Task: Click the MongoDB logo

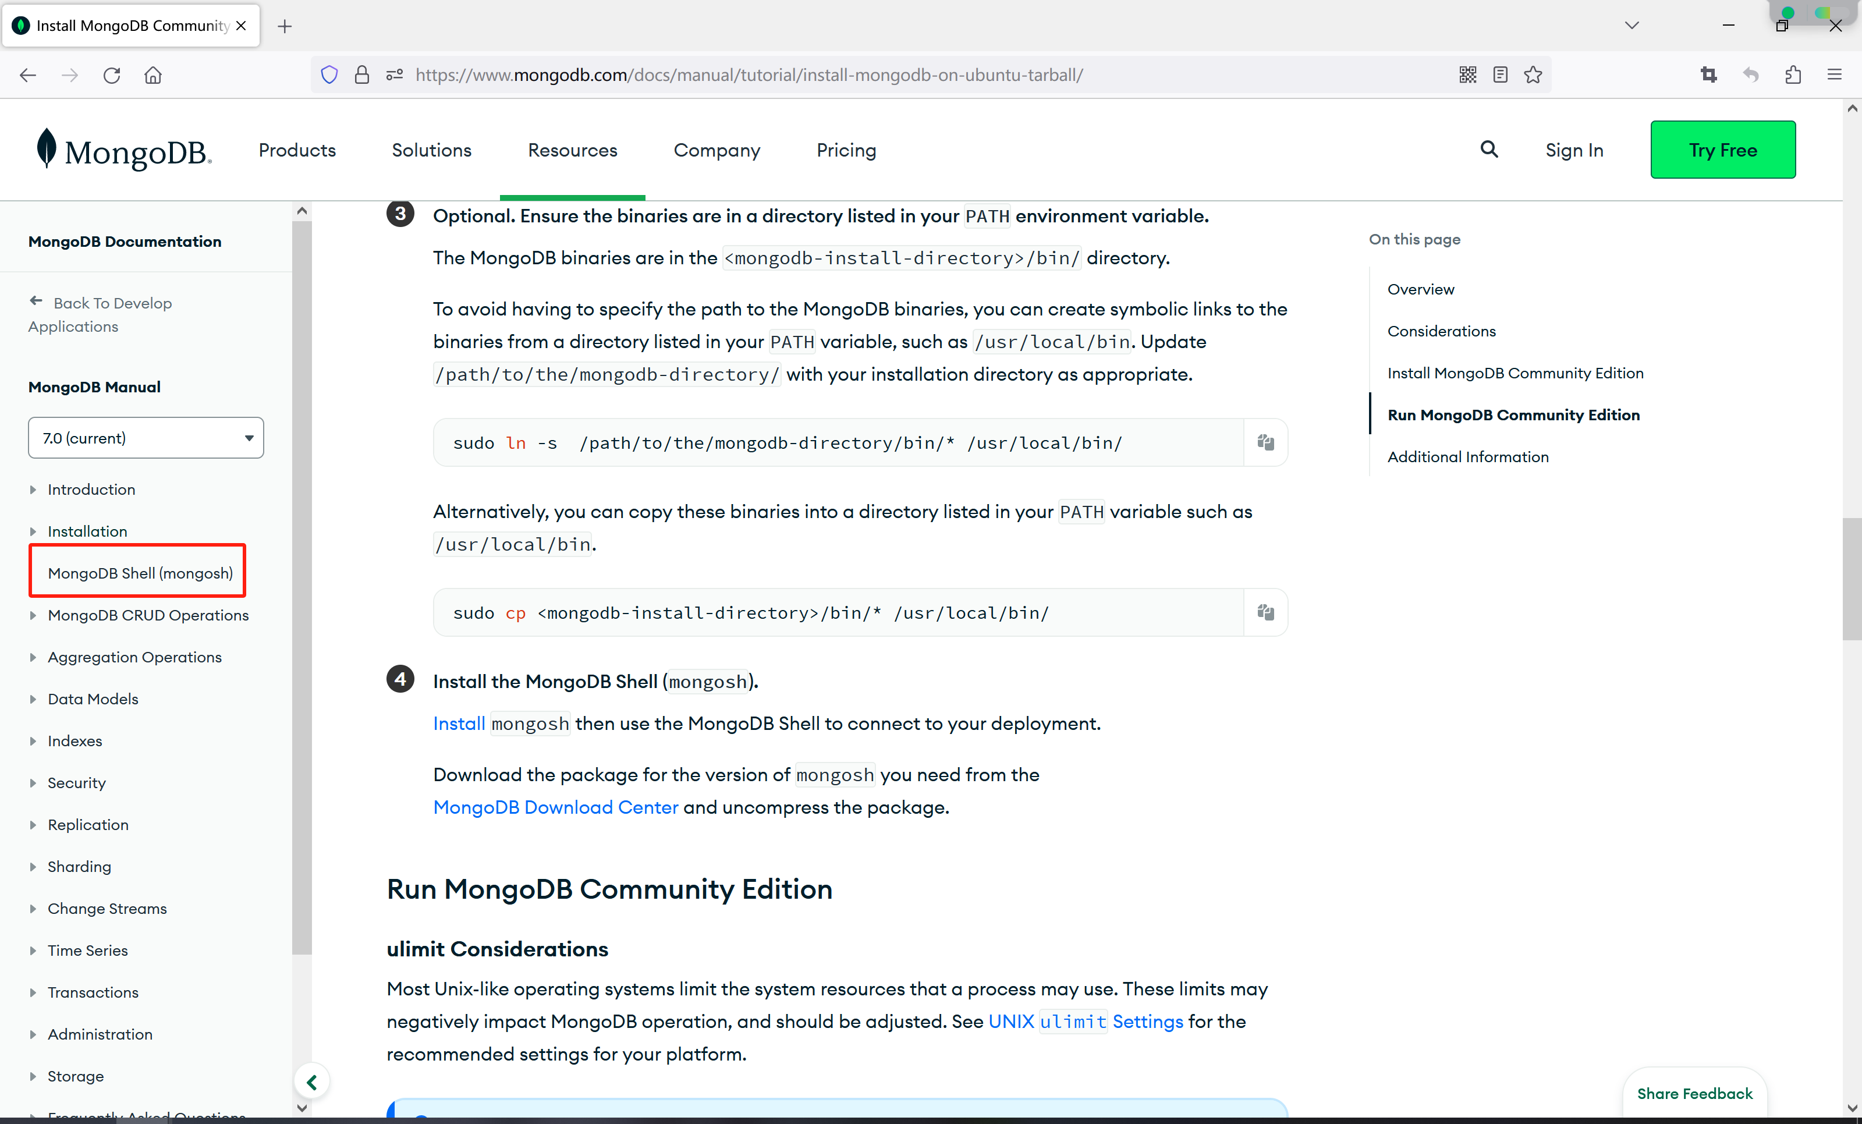Action: (x=125, y=150)
